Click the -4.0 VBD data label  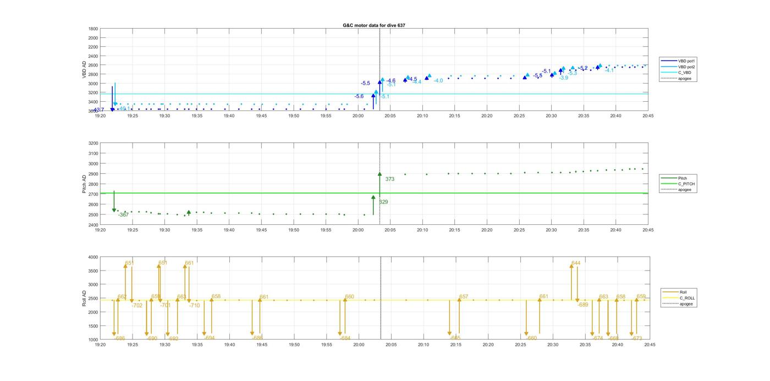pos(438,81)
